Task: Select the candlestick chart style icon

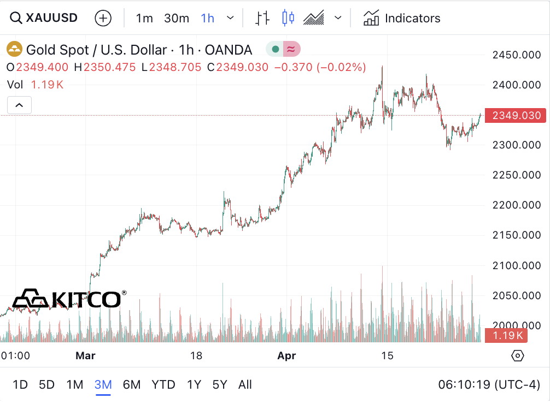Action: (288, 18)
